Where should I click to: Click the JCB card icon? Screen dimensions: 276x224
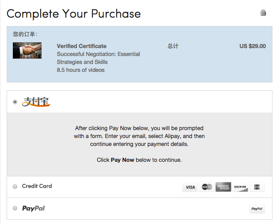(257, 187)
